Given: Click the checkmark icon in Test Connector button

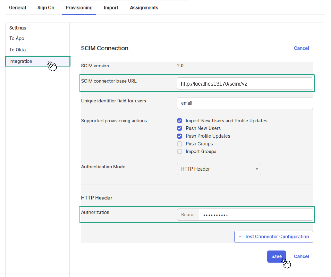Looking at the screenshot, I should tap(240, 237).
